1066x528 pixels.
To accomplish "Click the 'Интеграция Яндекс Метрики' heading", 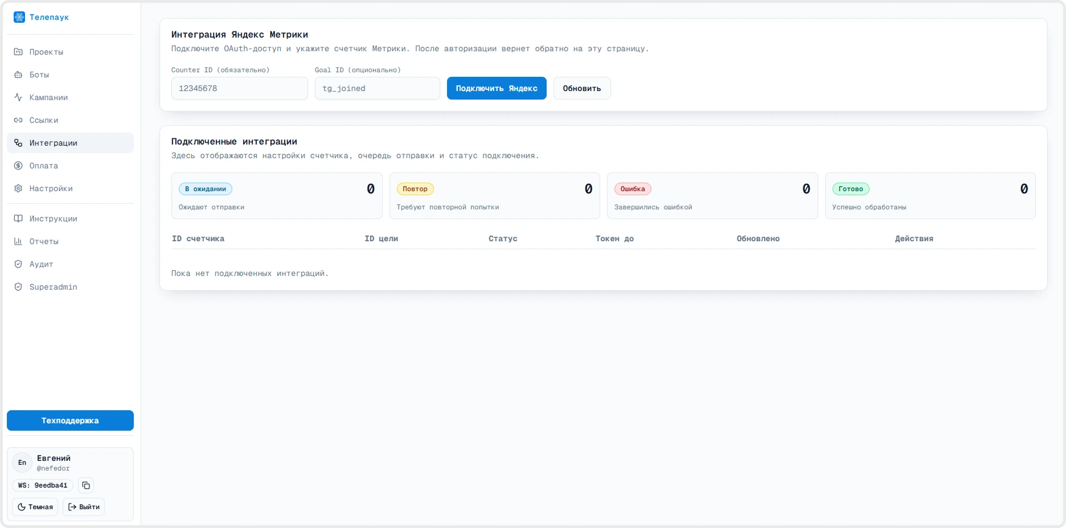I will coord(240,35).
